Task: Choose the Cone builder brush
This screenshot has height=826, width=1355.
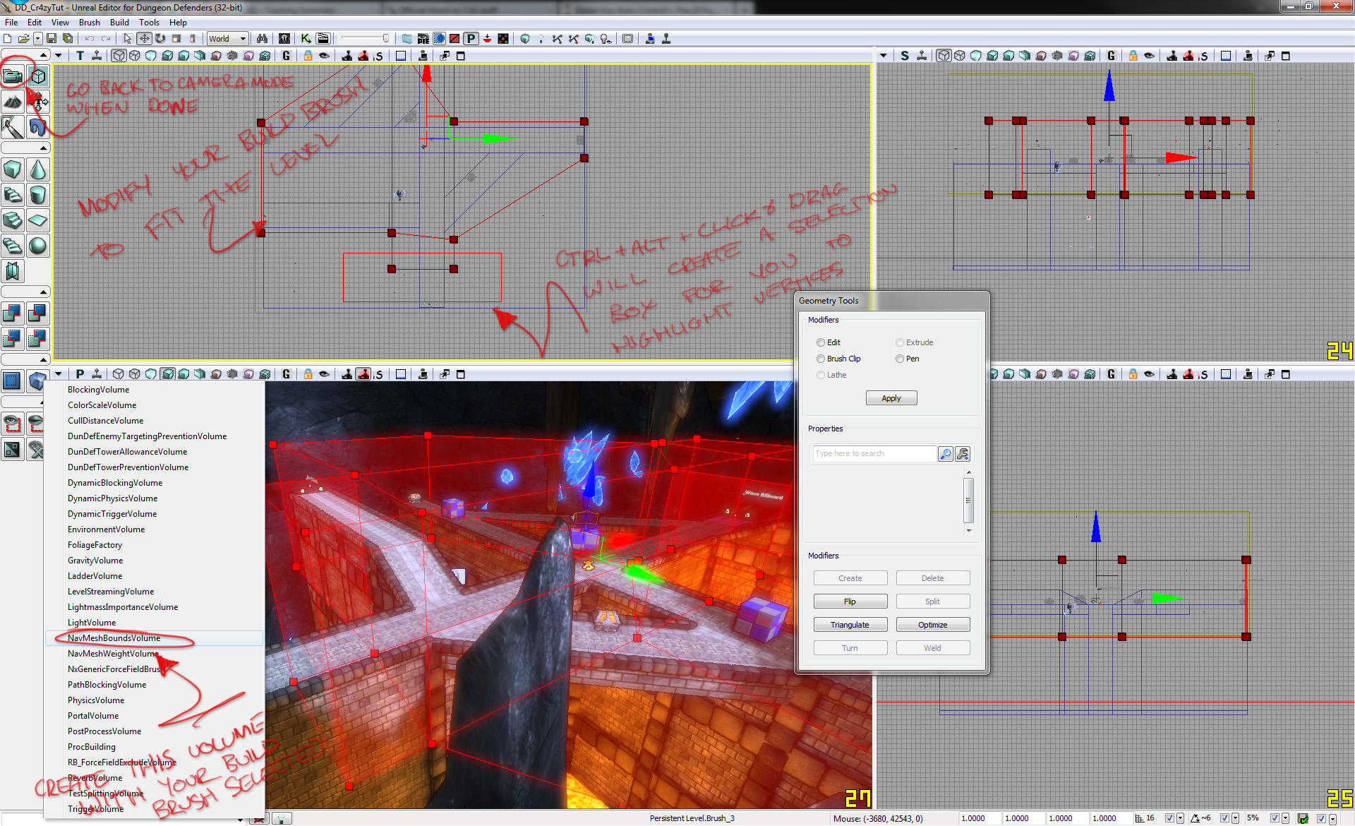Action: click(38, 169)
